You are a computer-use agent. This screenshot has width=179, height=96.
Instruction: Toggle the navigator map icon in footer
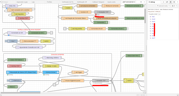tap(138, 95)
